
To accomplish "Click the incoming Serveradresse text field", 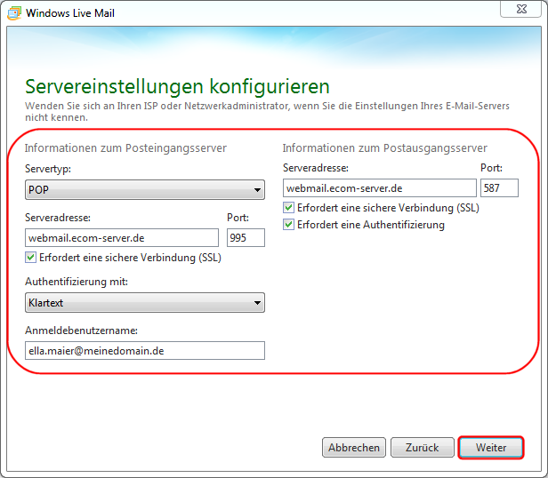I will pos(122,237).
